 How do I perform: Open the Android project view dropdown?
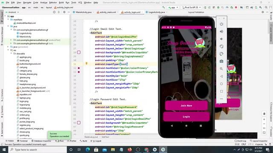point(12,12)
